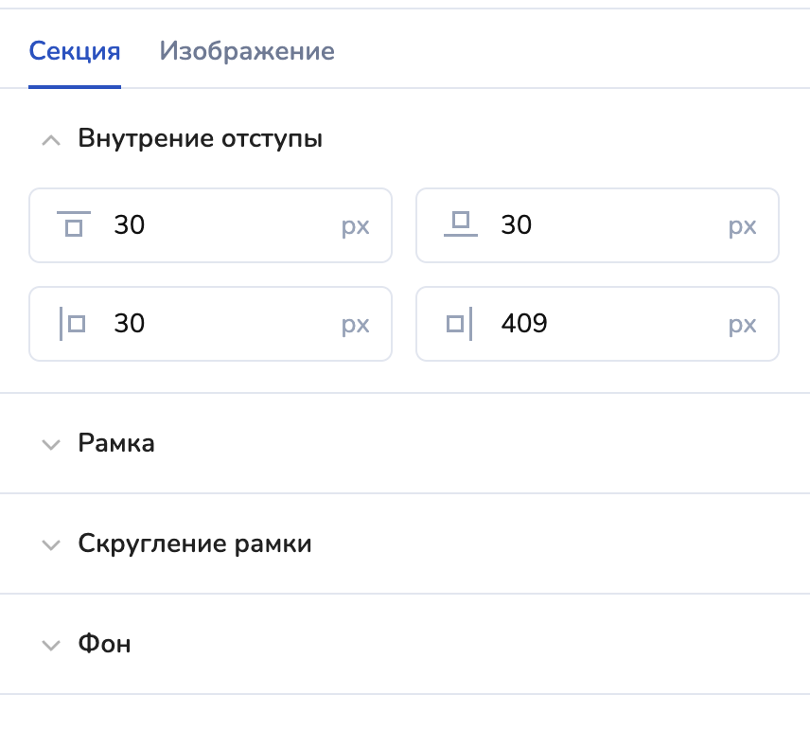810x748 pixels.
Task: Click the right padding icon
Action: coord(460,324)
